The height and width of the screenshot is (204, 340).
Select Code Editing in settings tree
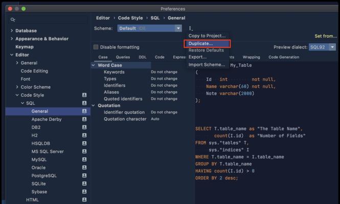click(34, 71)
